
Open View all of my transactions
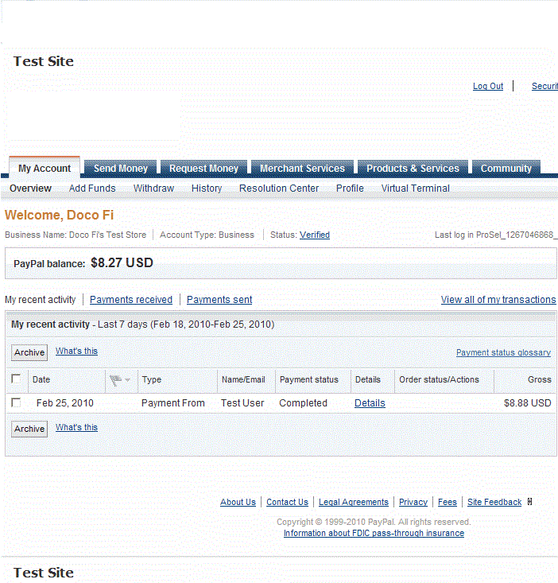pyautogui.click(x=498, y=300)
